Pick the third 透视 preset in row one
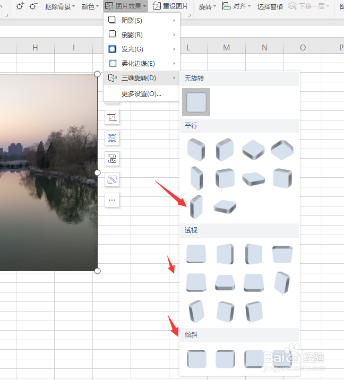344x380 pixels. (254, 254)
